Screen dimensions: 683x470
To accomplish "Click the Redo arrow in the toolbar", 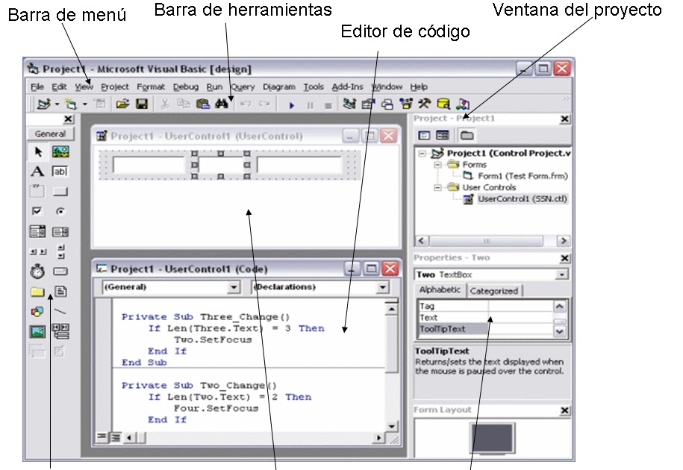I will (x=264, y=104).
